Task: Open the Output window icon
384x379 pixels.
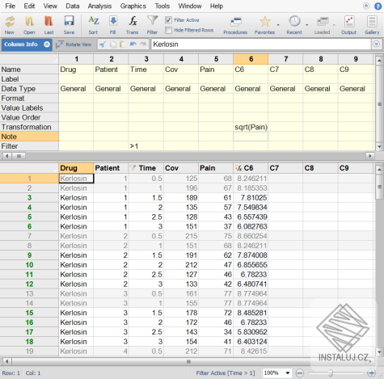Action: pyautogui.click(x=349, y=24)
